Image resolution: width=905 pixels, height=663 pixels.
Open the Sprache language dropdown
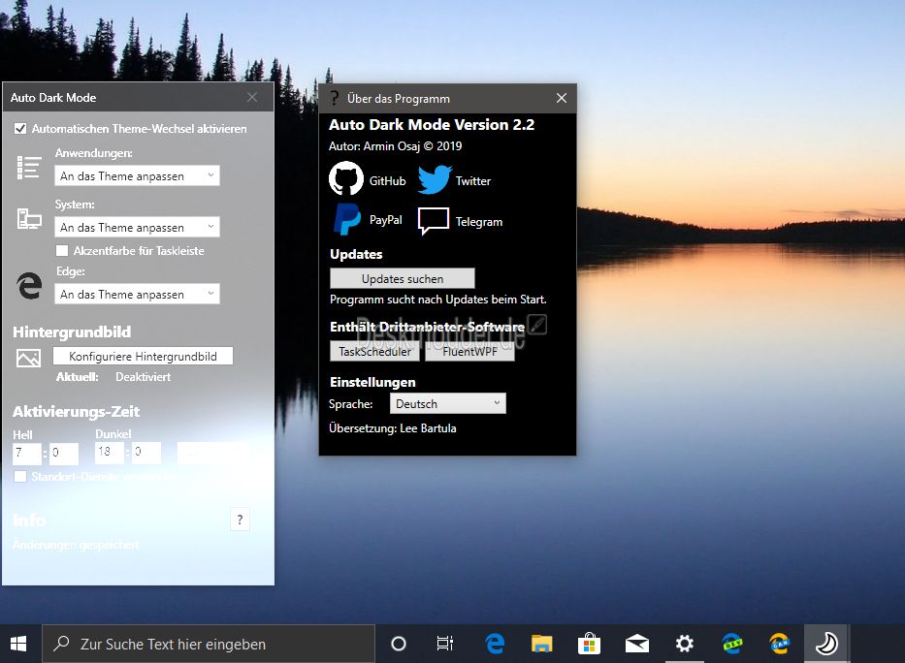448,403
